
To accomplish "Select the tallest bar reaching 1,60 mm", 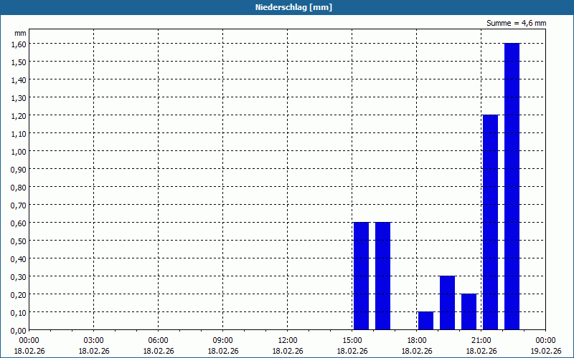I will 512,186.
